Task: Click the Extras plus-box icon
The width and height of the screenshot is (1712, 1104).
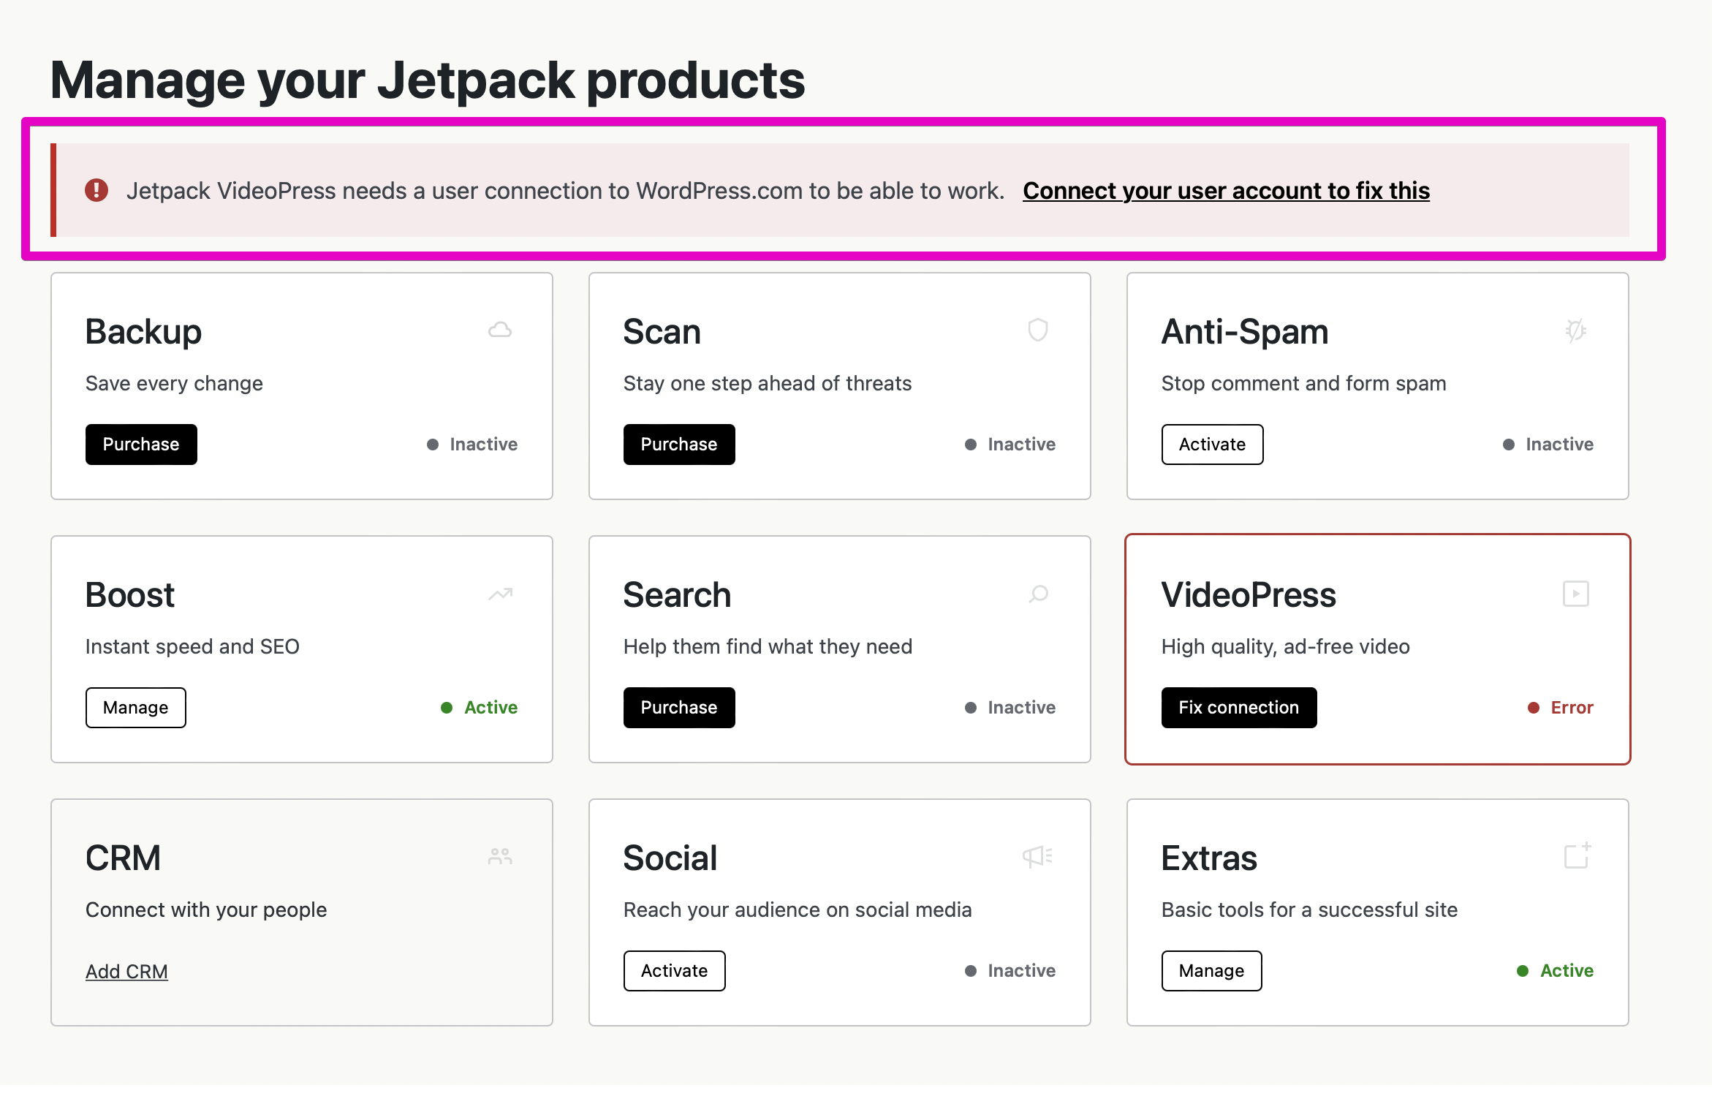Action: point(1577,855)
